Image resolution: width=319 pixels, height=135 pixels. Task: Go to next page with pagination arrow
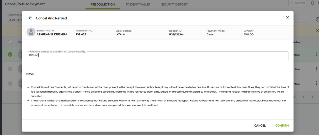pyautogui.click(x=312, y=97)
